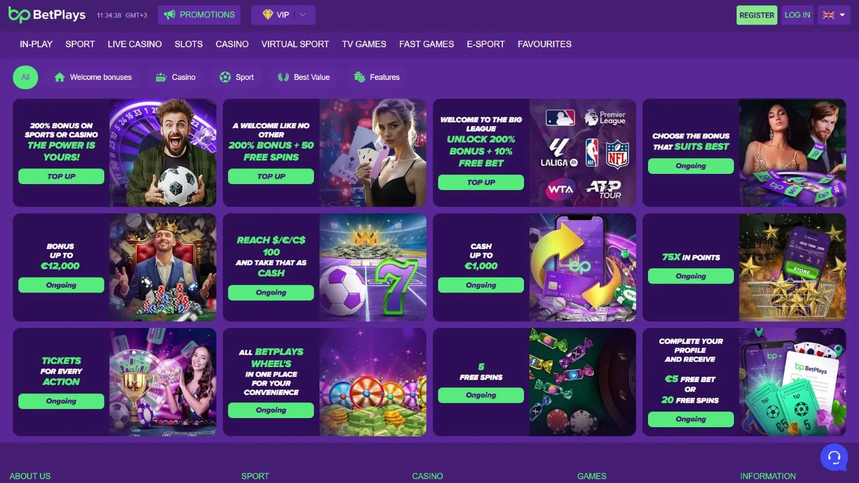The width and height of the screenshot is (859, 483).
Task: Click Ongoing under 75X in points
Action: pos(690,276)
